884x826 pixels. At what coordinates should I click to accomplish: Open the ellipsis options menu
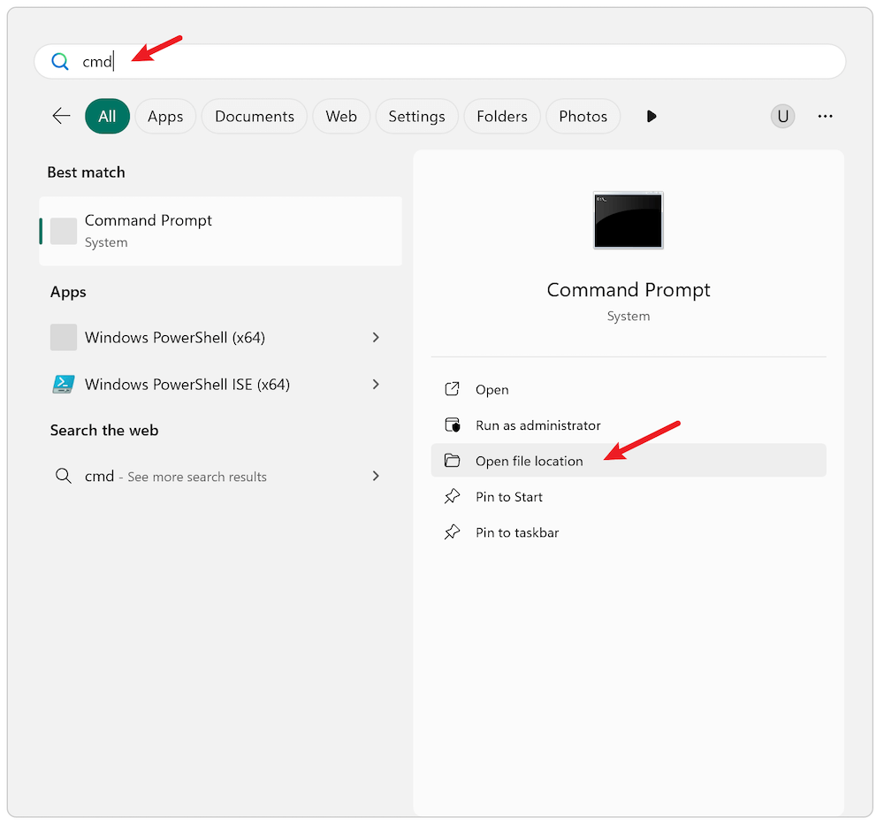825,115
